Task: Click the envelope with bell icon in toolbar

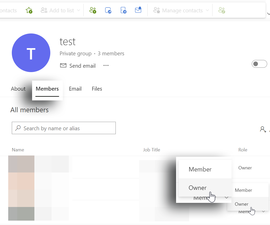Action: 138,10
